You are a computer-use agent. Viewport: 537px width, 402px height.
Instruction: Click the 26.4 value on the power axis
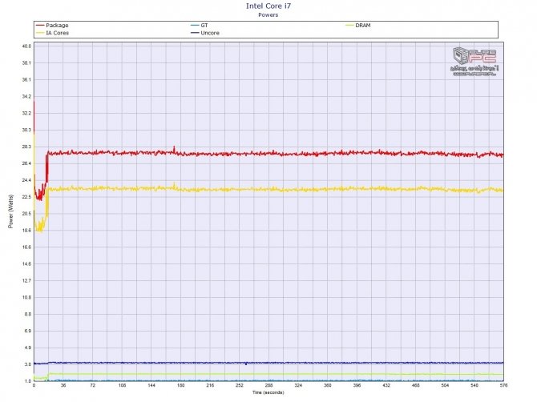click(26, 163)
